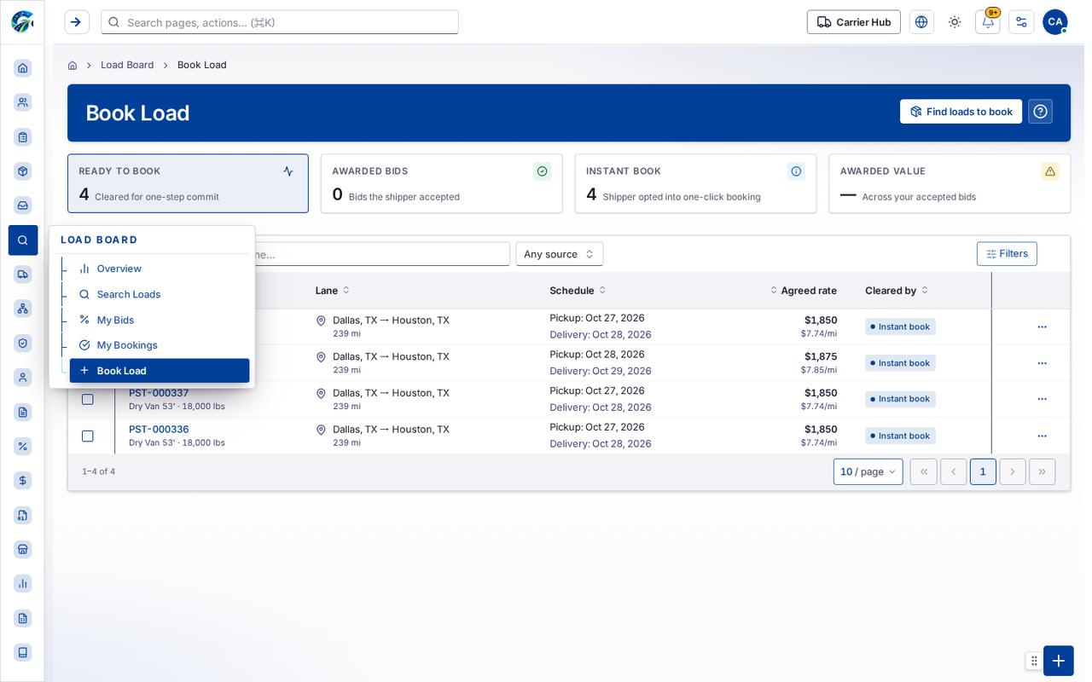Choose Book Load in the flyout menu
The width and height of the screenshot is (1092, 682).
coord(160,371)
